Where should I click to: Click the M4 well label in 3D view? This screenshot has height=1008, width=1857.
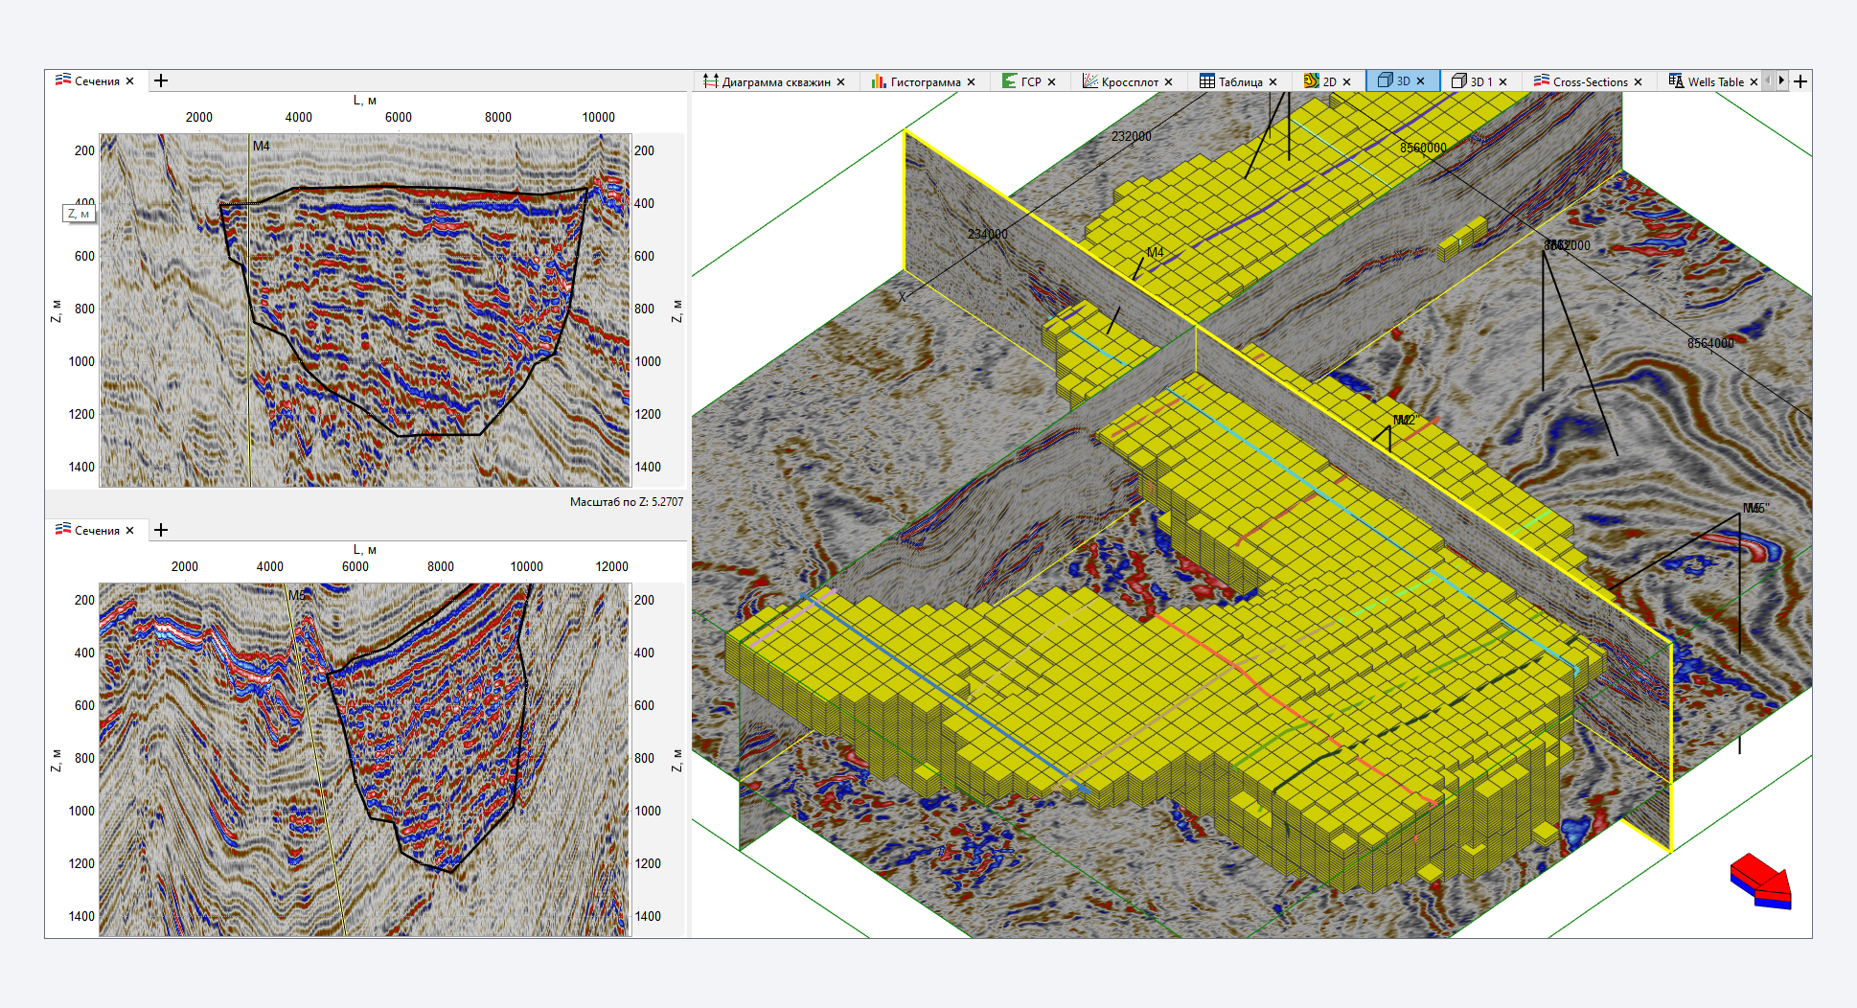click(x=1156, y=253)
